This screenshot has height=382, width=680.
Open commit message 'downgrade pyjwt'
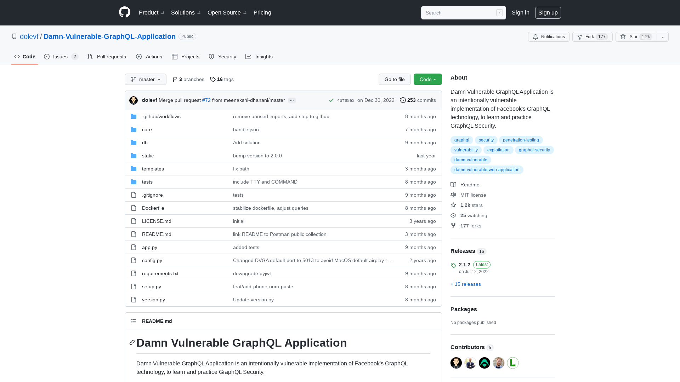pos(252,273)
